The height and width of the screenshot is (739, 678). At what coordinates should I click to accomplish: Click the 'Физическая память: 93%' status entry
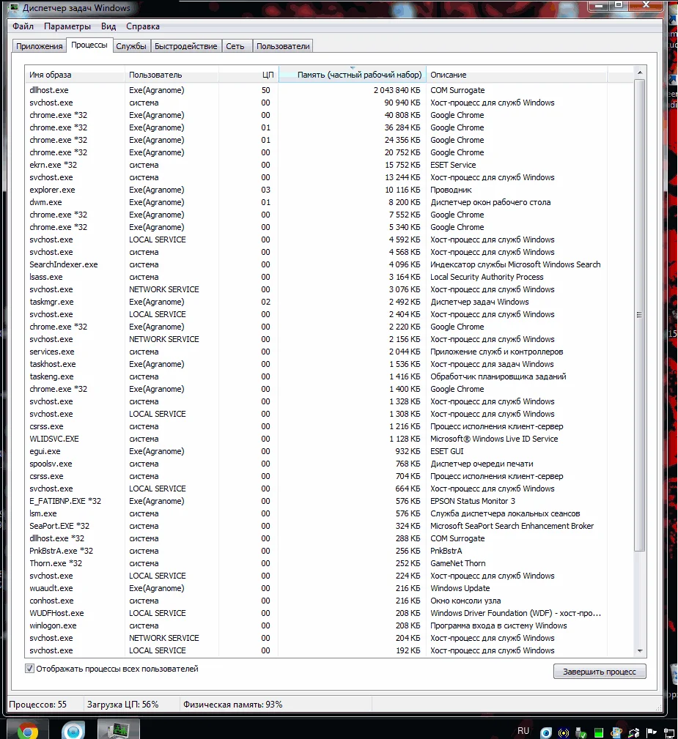(x=232, y=704)
